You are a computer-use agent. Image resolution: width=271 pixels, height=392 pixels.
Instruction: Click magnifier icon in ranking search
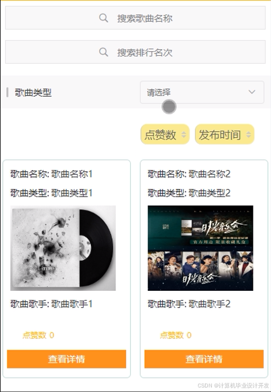tap(103, 52)
